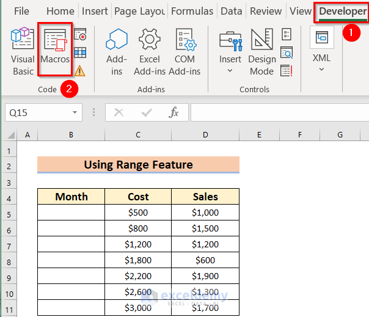Viewport: 369px width, 317px height.
Task: Select the $1,900 sales cell
Action: point(205,276)
